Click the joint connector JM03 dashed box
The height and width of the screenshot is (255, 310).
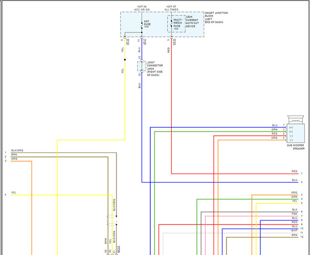pyautogui.click(x=142, y=66)
